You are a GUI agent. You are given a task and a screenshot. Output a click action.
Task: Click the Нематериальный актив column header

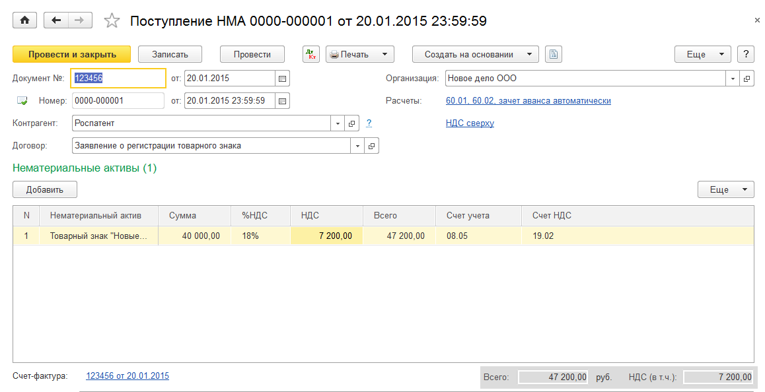(x=98, y=216)
